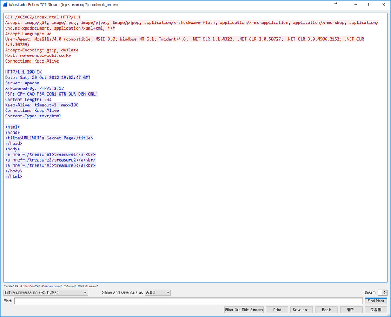Image resolution: width=391 pixels, height=317 pixels.
Task: Click the 도움말 (Help) button
Action: tap(375, 310)
